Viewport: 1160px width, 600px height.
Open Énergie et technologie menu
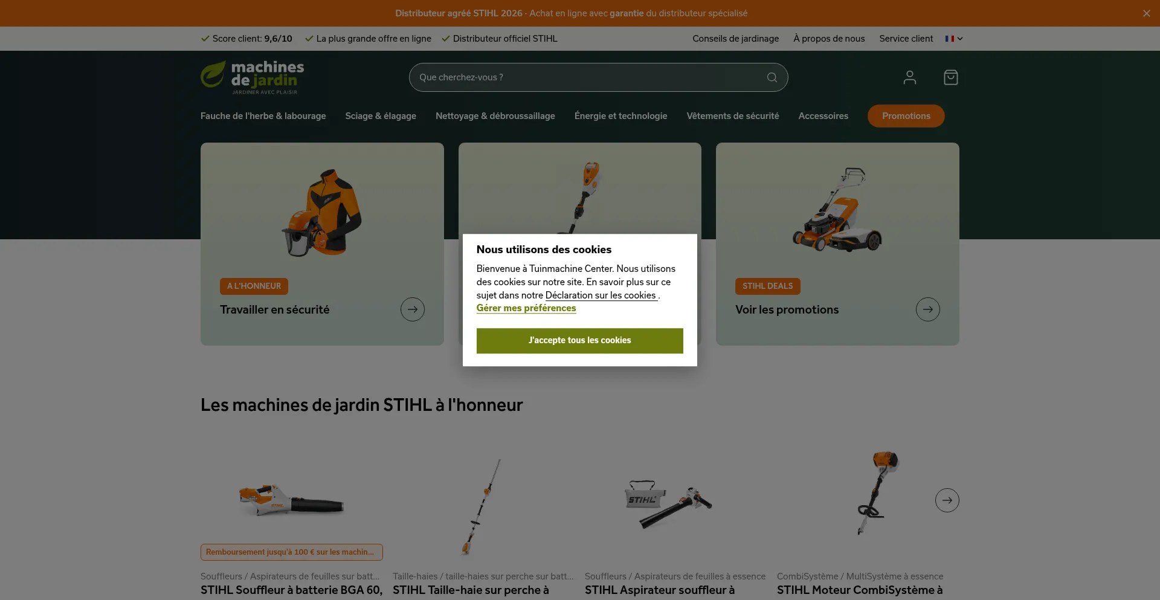click(x=620, y=116)
